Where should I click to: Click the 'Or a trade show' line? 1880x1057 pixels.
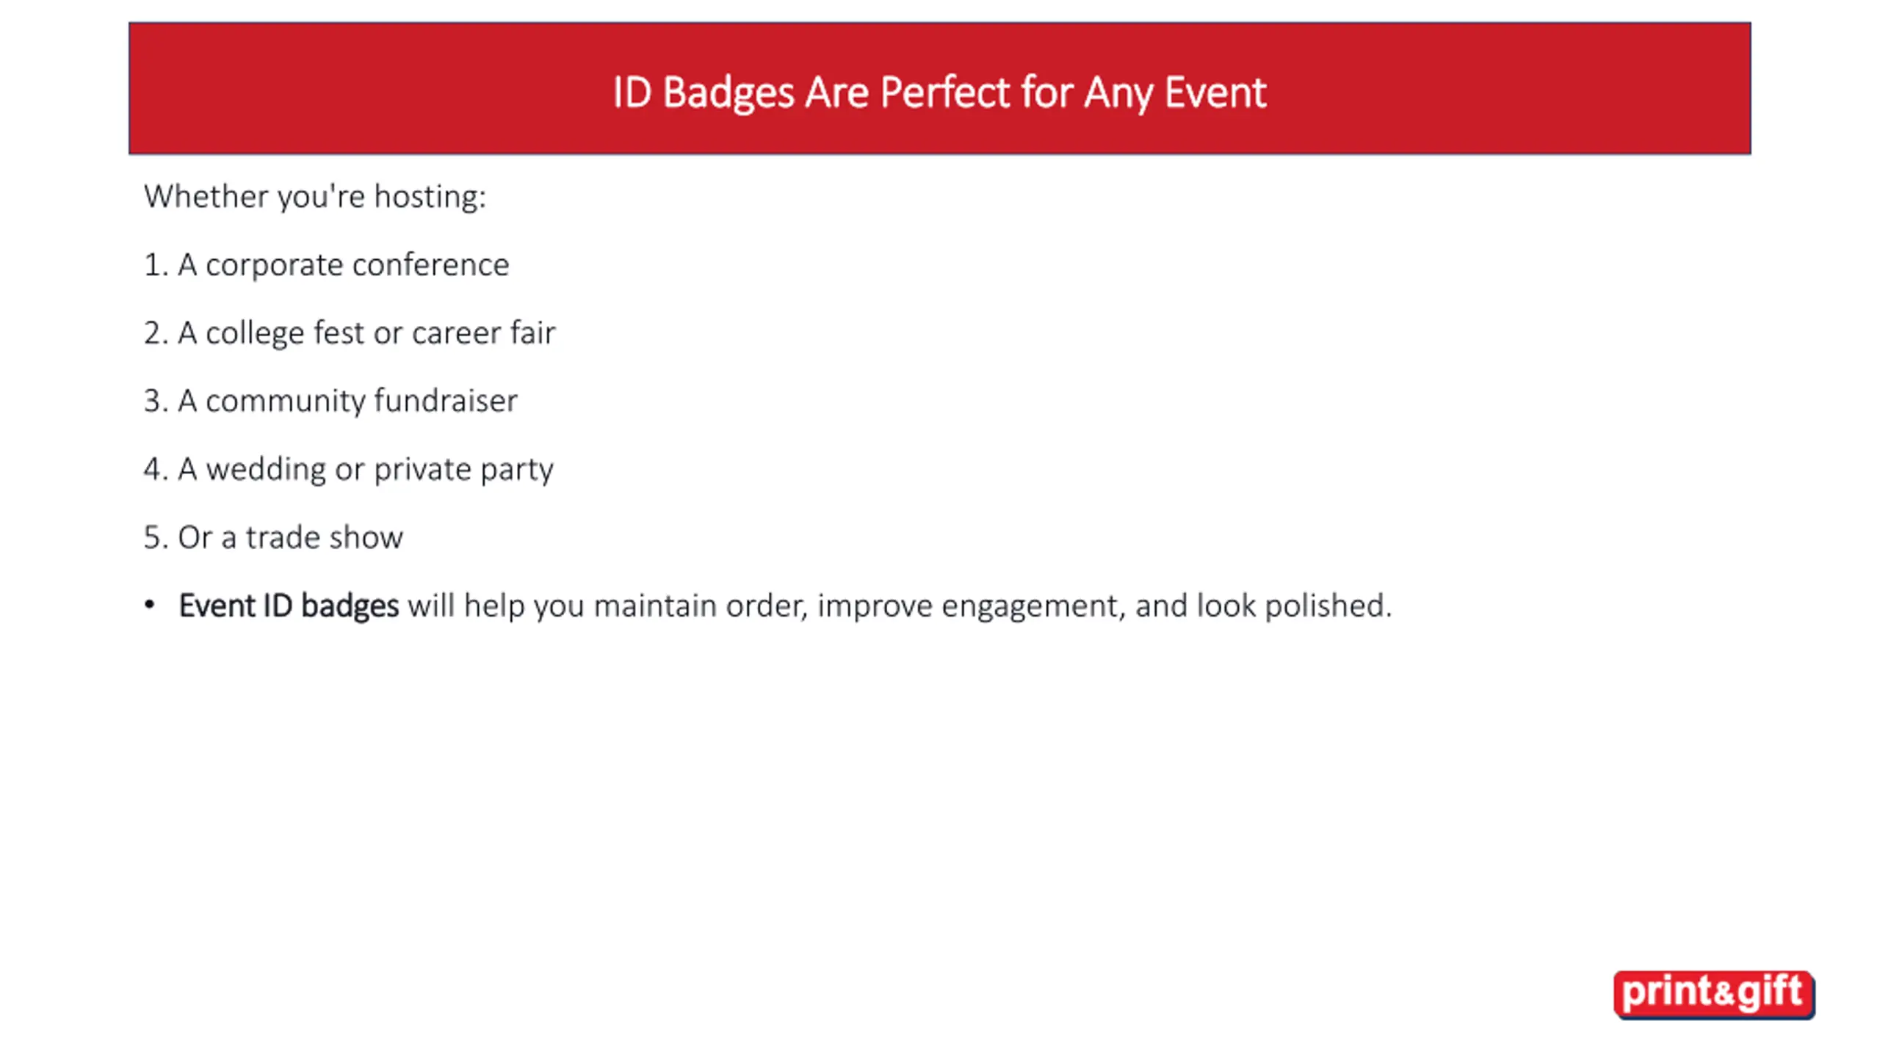coord(273,537)
